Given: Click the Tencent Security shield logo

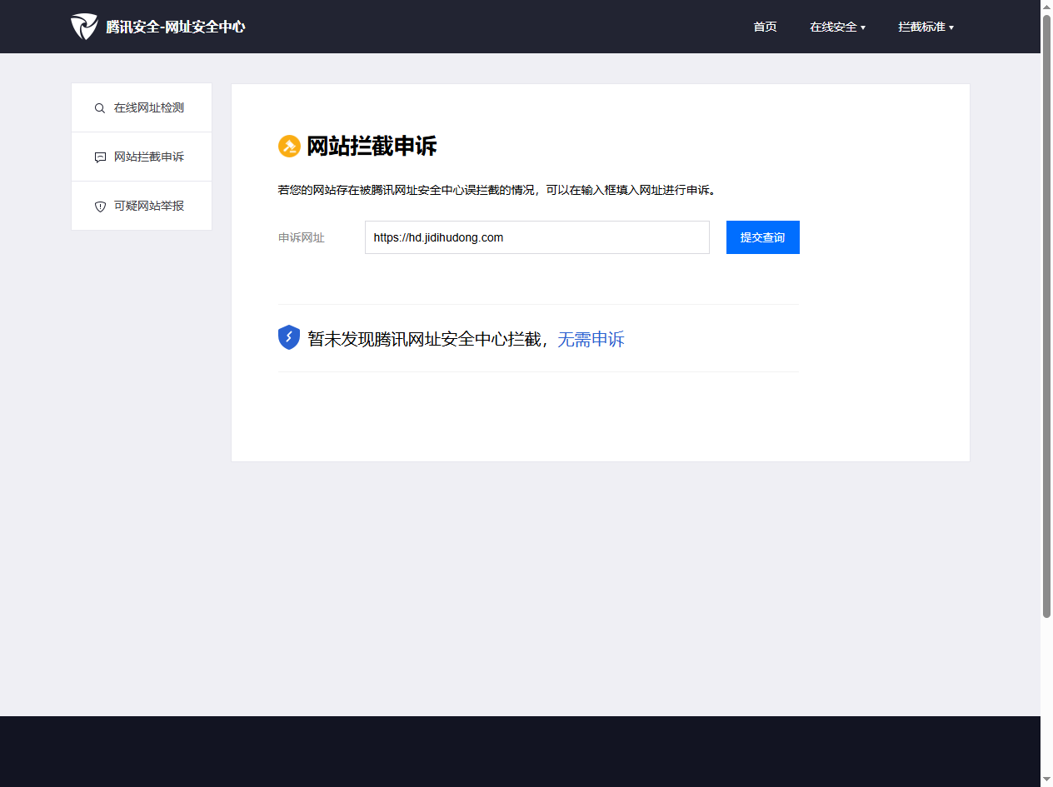Looking at the screenshot, I should click(x=84, y=27).
